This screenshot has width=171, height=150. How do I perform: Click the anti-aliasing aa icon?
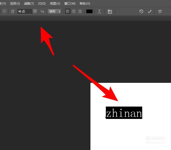42,11
